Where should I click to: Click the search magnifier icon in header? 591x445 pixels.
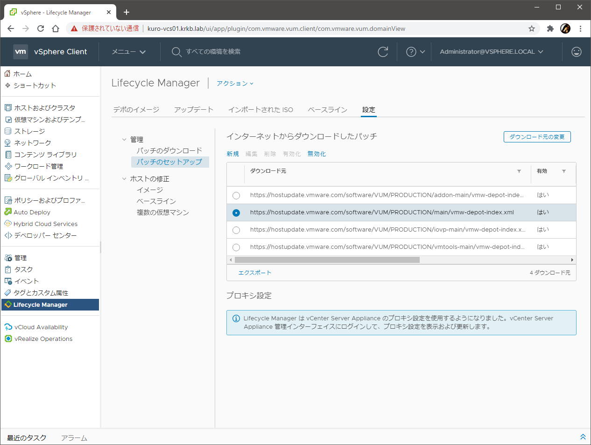coord(176,52)
